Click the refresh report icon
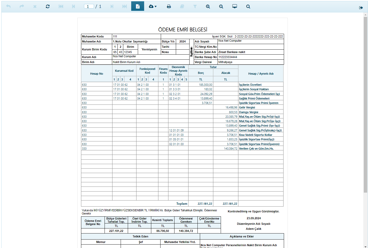Viewport: 368px width, 248px height. [48, 6]
